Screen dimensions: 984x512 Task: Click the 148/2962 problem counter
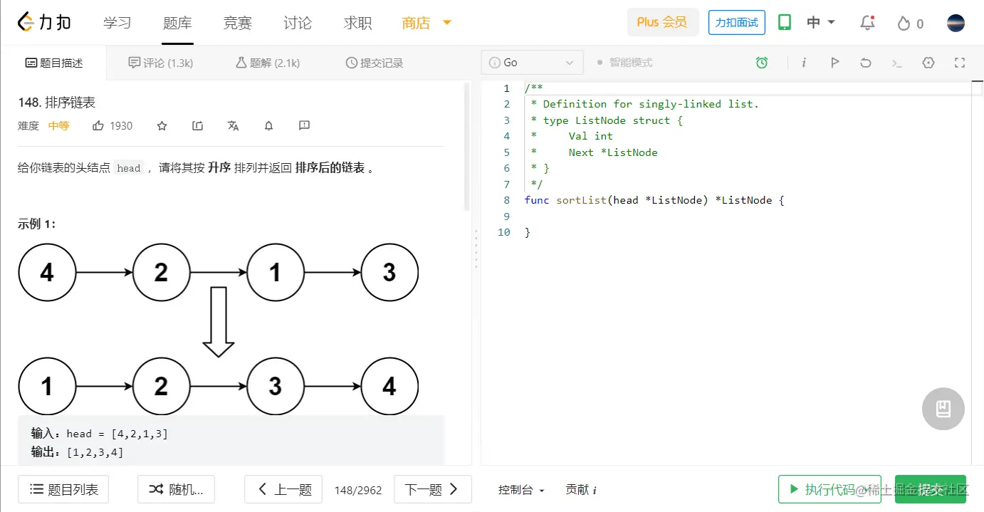pos(358,490)
